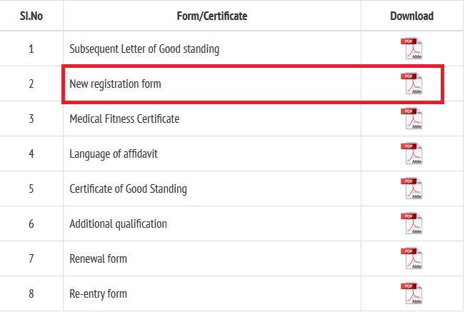Click the 'Sl.No' column header
The image size is (465, 312).
31,16
